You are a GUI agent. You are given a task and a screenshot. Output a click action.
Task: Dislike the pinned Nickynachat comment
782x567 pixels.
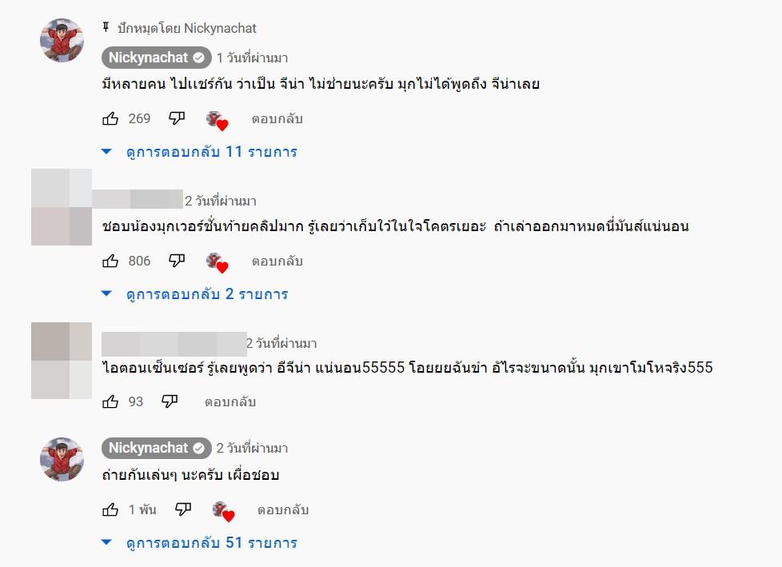click(177, 119)
